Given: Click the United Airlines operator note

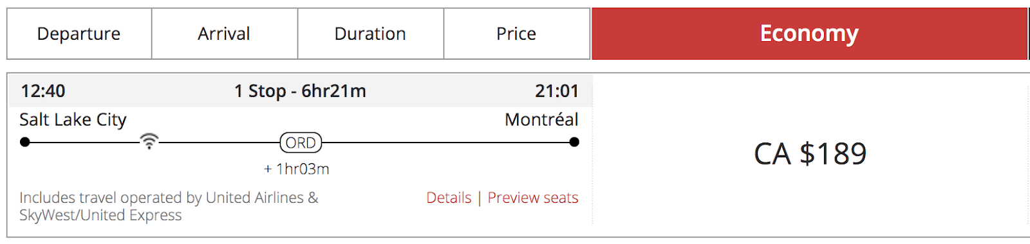Looking at the screenshot, I should pyautogui.click(x=169, y=206).
